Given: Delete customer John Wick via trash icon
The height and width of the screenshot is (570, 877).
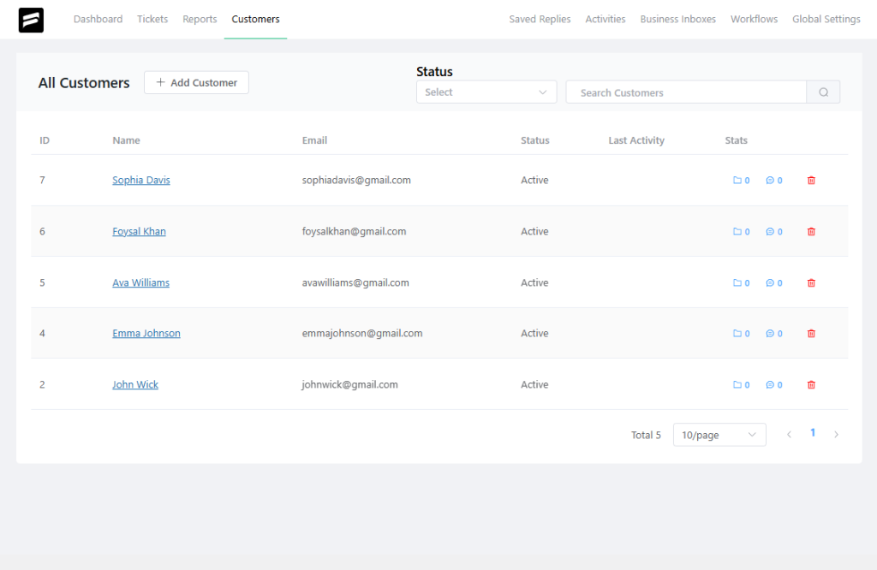Looking at the screenshot, I should (811, 385).
